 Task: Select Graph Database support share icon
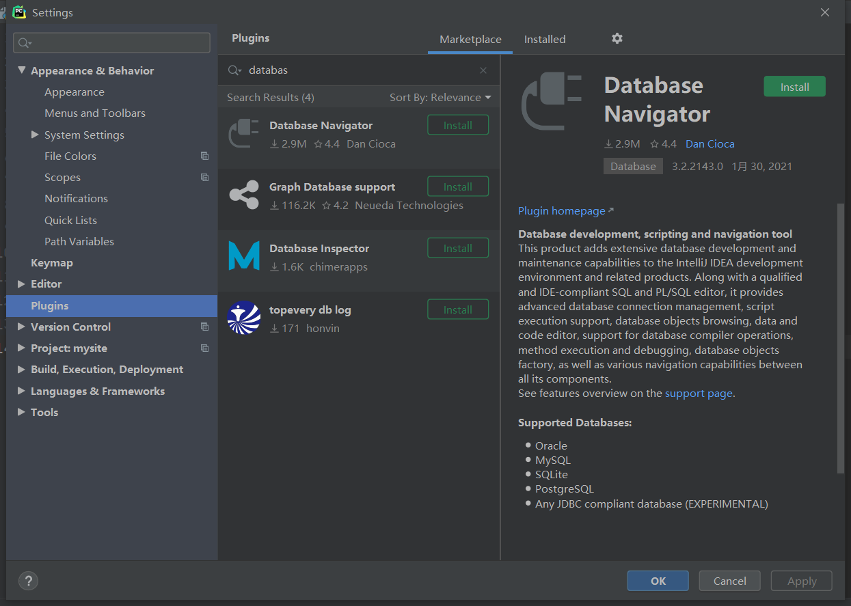[244, 195]
